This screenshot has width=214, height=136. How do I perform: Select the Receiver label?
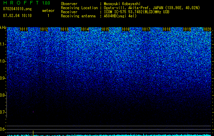[69, 12]
